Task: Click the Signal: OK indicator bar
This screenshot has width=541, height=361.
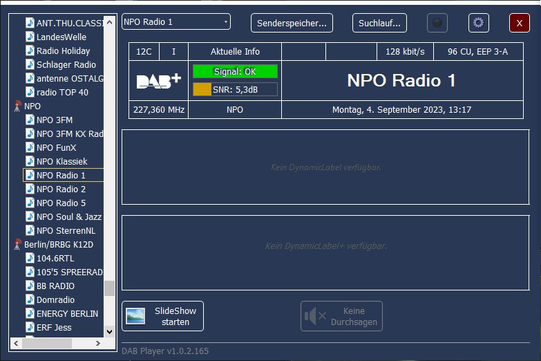Action: [235, 71]
